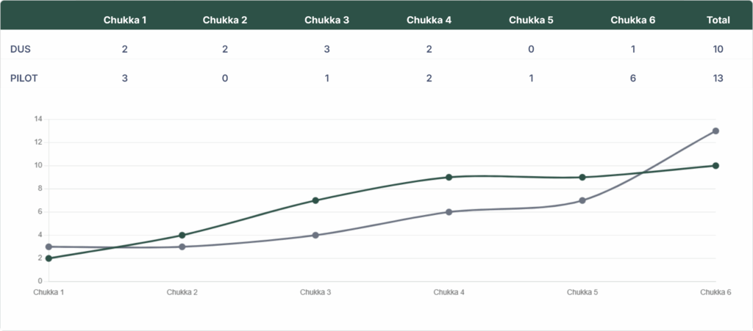Click PILOT total score of 13
Image resolution: width=753 pixels, height=331 pixels.
[x=718, y=79]
